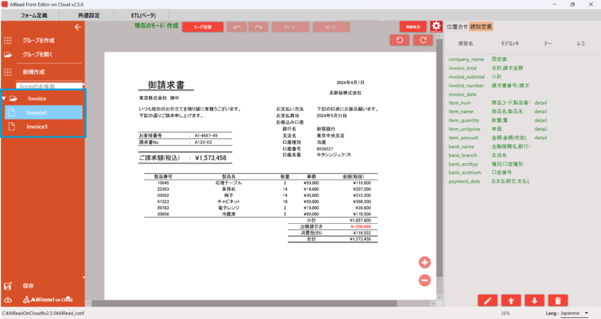Collapse the Invoice group triangle
Screen dimensions: 601x319
point(4,99)
